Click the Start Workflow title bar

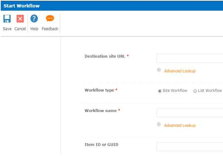pyautogui.click(x=112, y=6)
